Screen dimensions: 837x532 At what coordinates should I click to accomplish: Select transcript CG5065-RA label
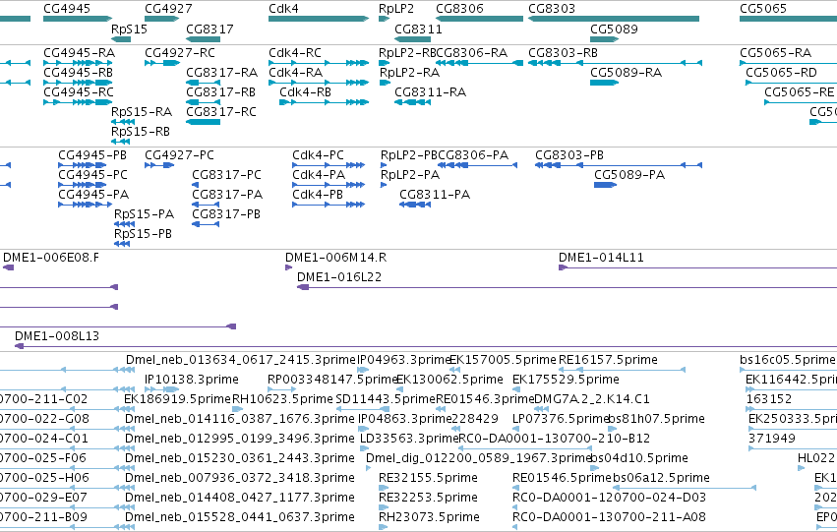tap(776, 53)
